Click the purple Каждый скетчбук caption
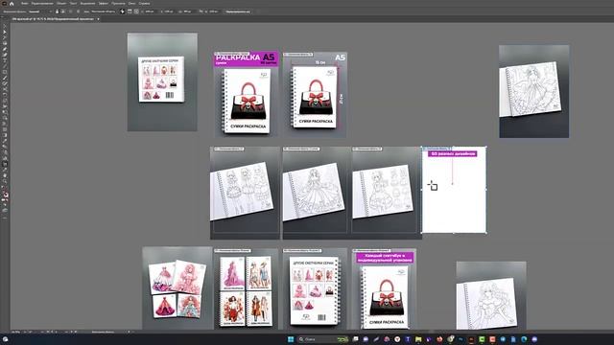 tap(385, 258)
